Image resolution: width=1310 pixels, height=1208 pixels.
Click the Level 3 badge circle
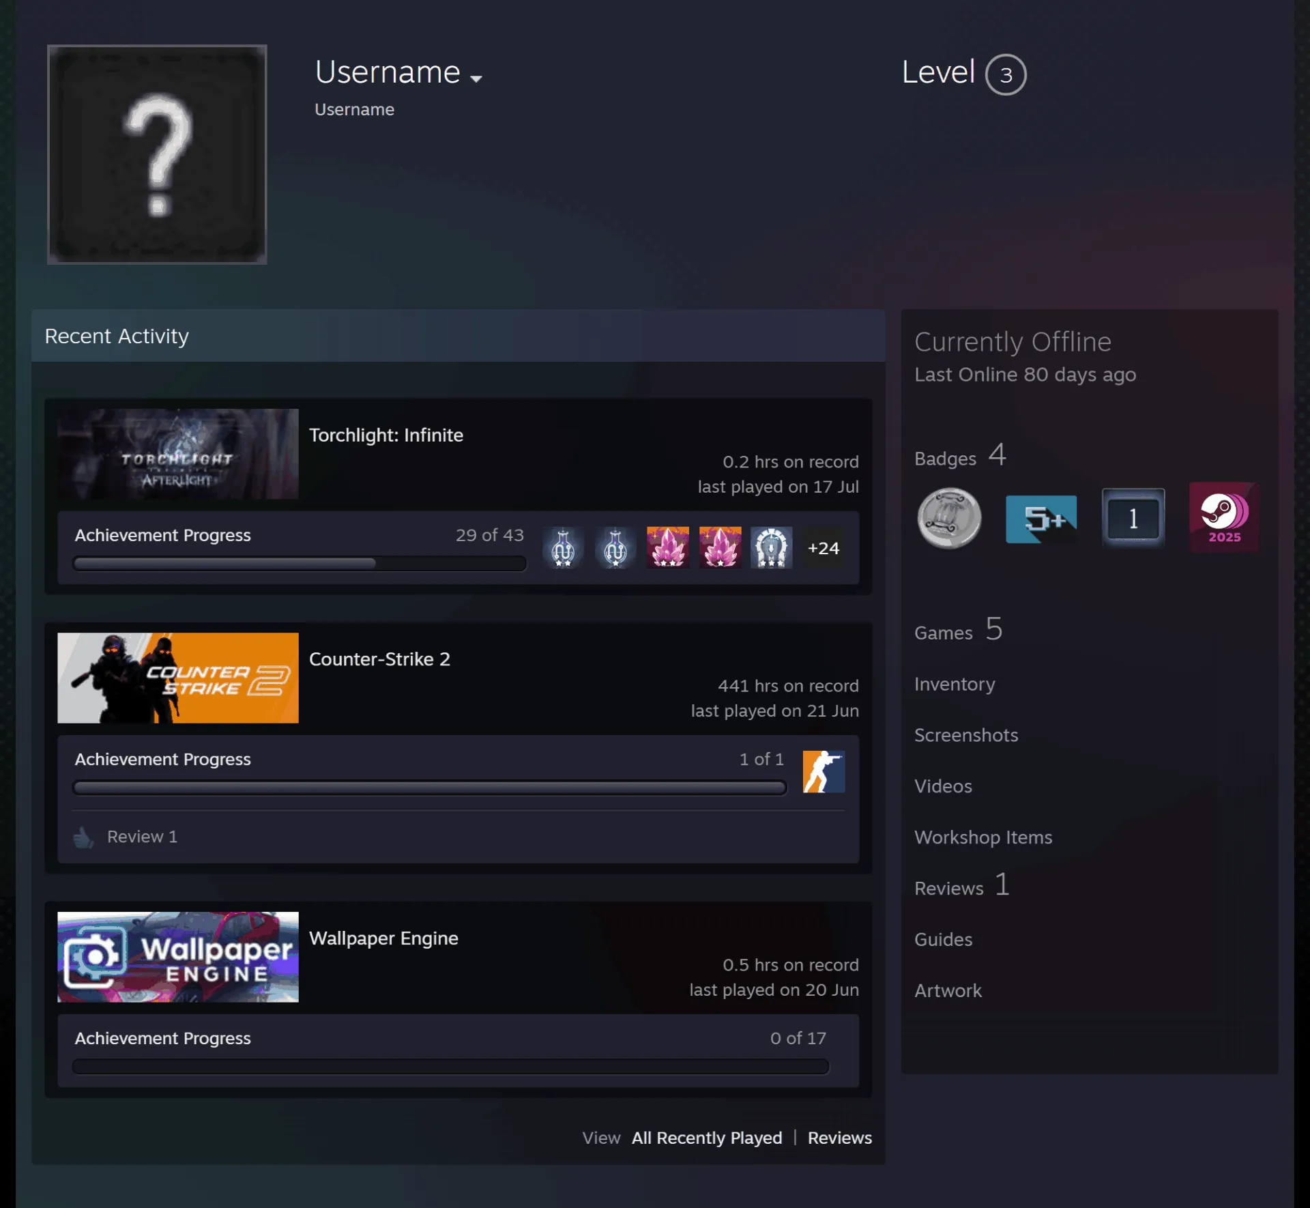(x=1006, y=74)
